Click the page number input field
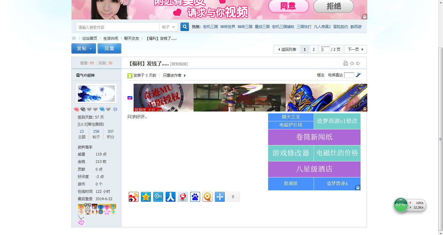This screenshot has width=443, height=235. (x=325, y=49)
